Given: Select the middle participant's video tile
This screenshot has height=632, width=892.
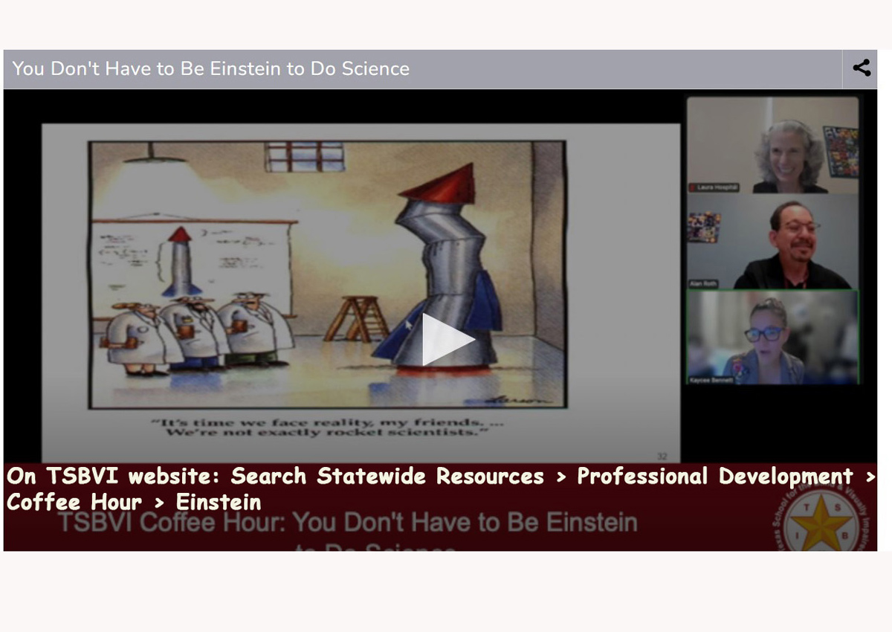Looking at the screenshot, I should pos(772,242).
